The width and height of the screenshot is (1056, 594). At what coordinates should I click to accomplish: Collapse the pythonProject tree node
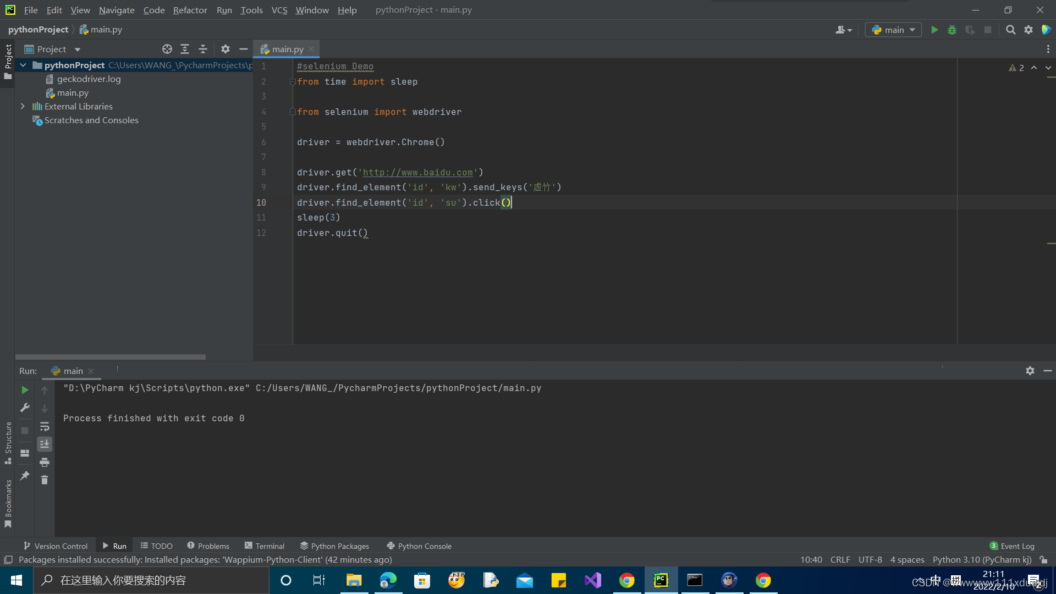23,65
